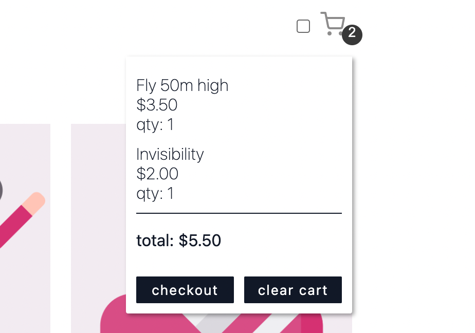
Task: Click the $3.50 price text
Action: tap(157, 105)
